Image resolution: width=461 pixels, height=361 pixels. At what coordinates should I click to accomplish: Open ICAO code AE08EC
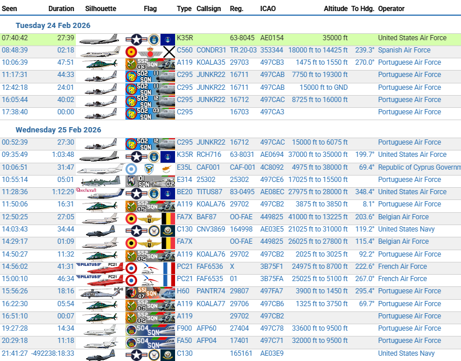[272, 192]
